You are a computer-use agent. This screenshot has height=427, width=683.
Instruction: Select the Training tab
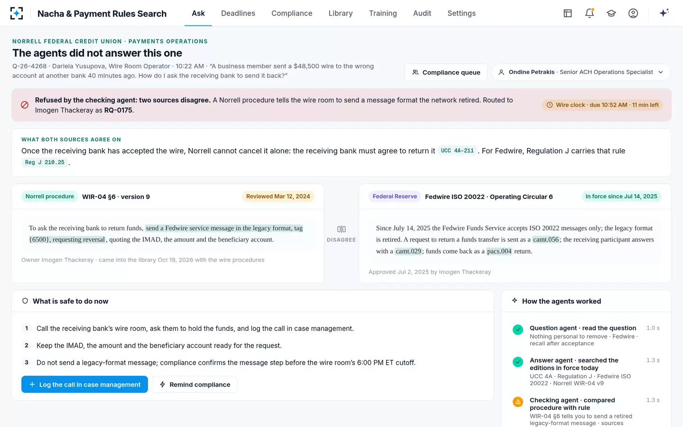pyautogui.click(x=383, y=13)
